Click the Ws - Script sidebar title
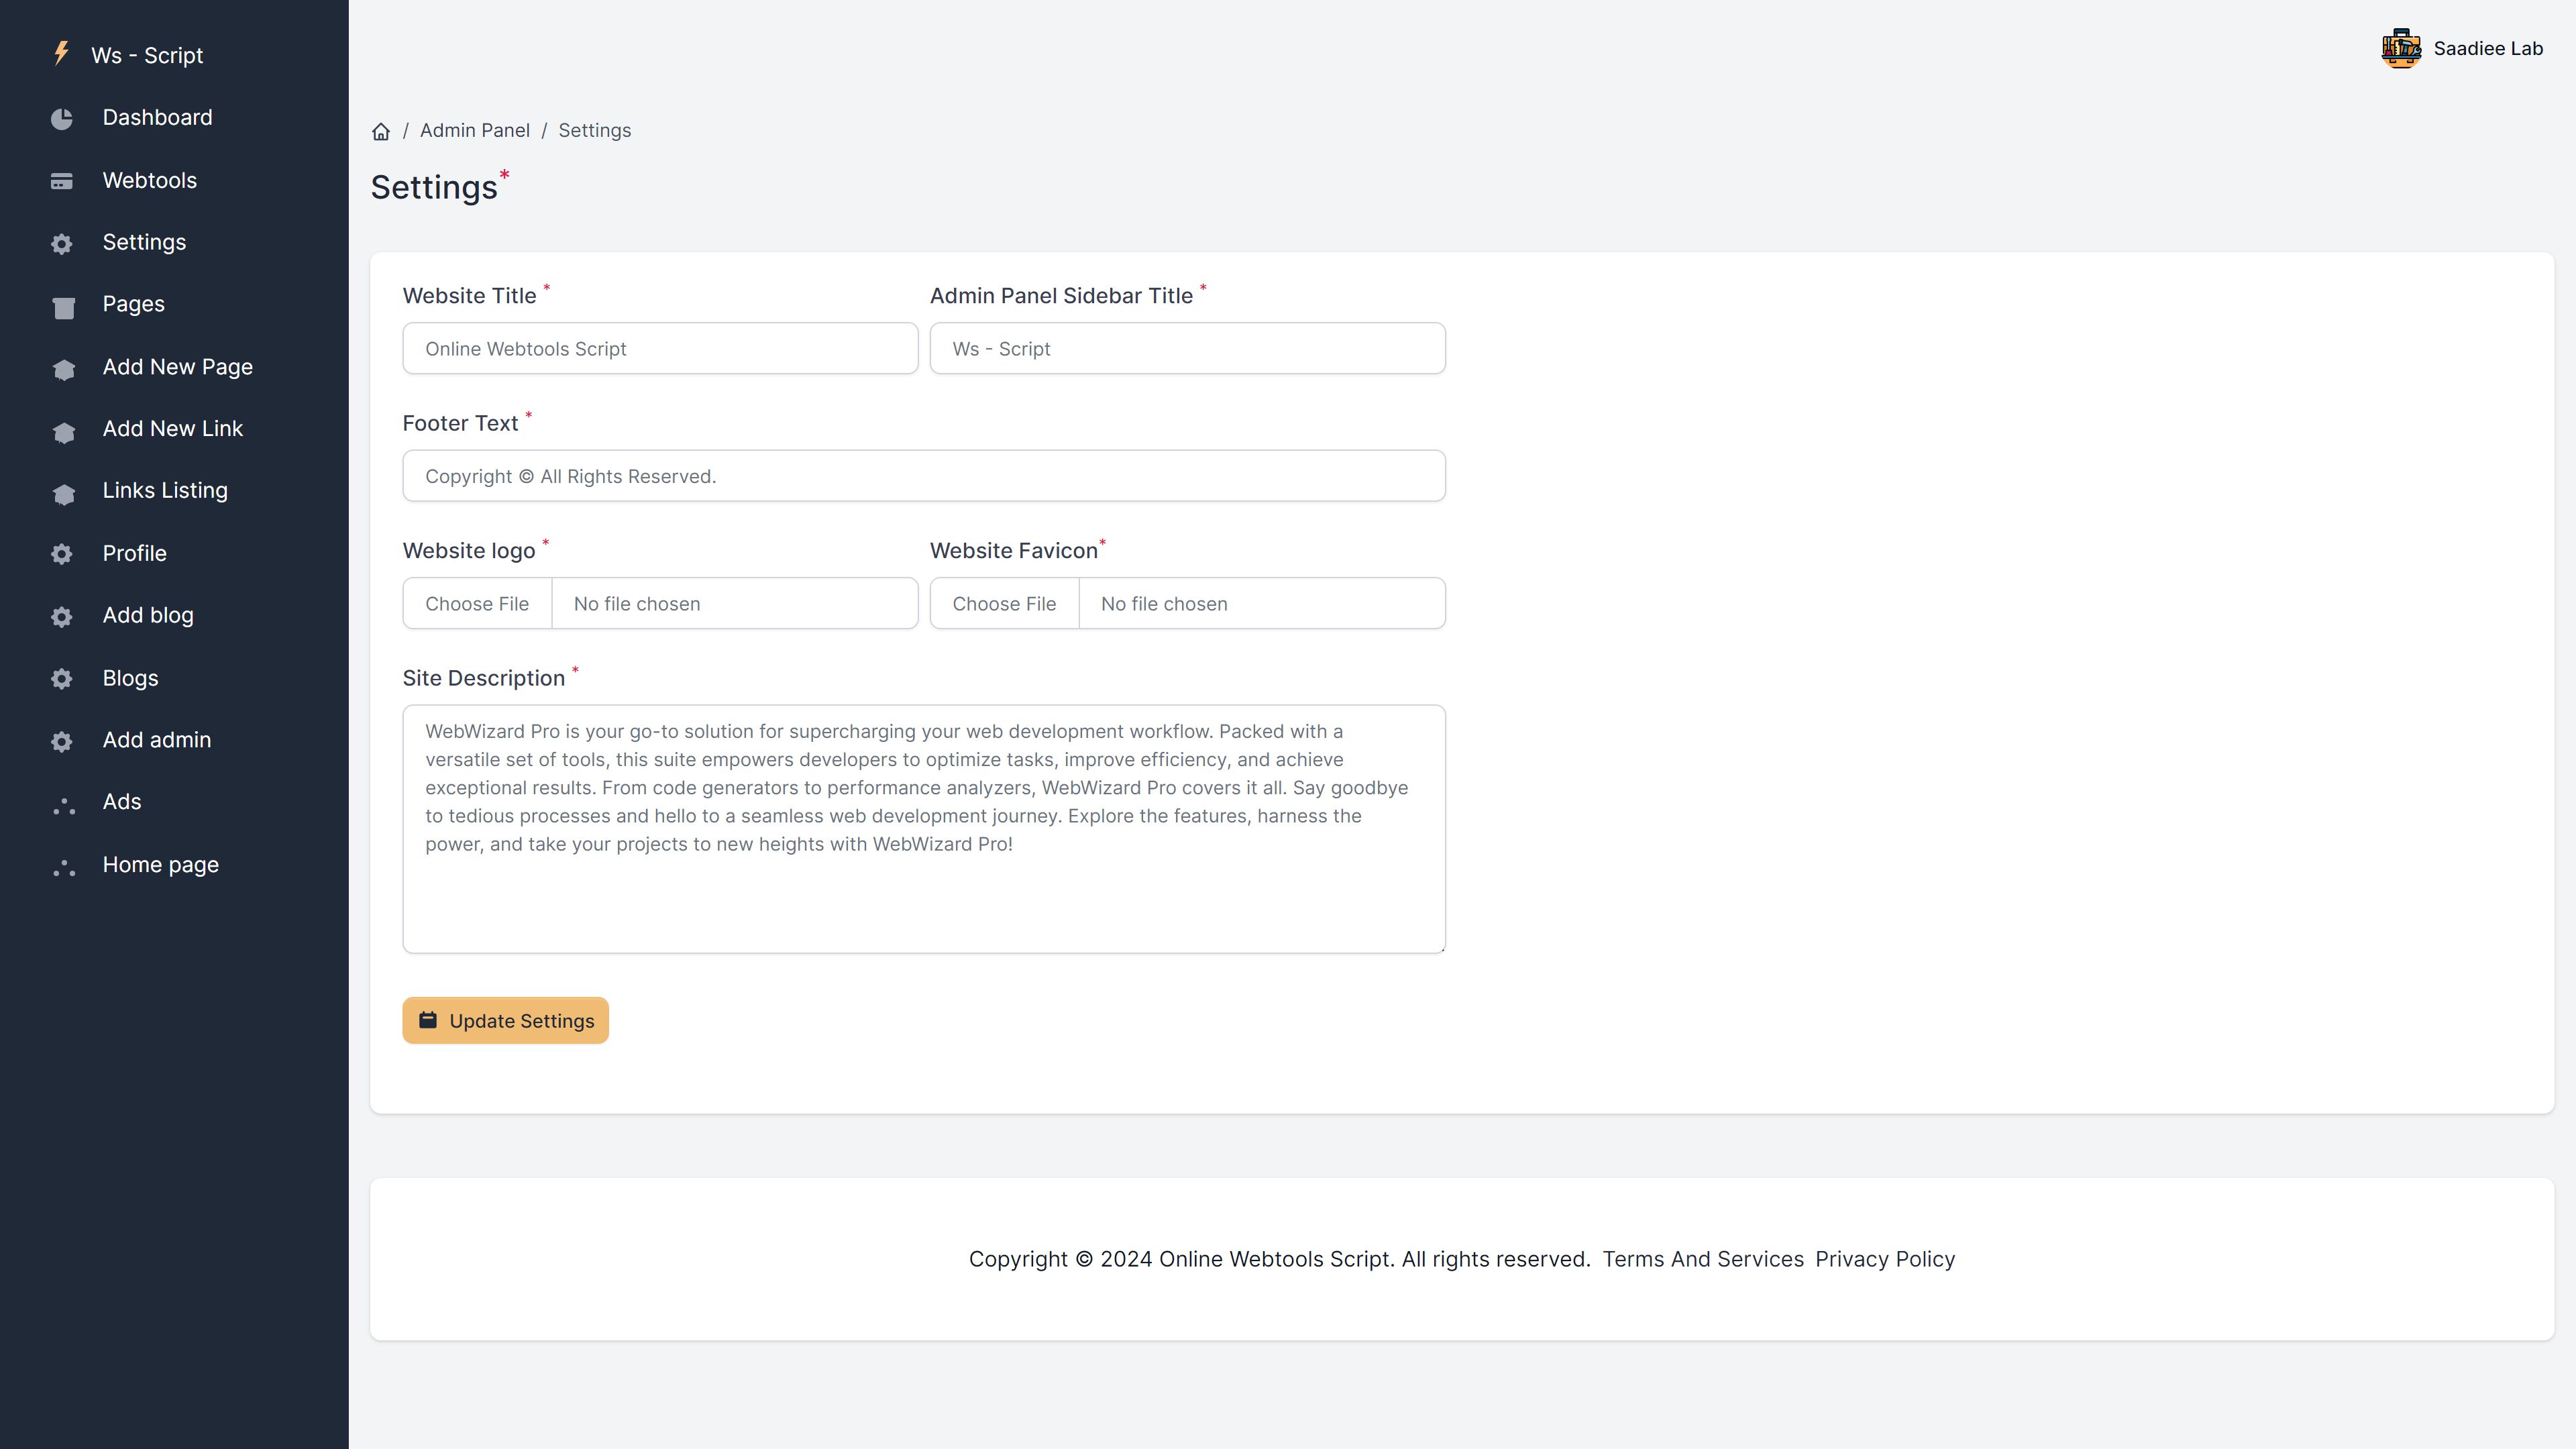This screenshot has height=1449, width=2576. click(147, 55)
